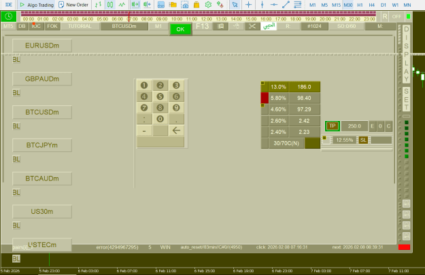This screenshot has width=425, height=275.
Task: Select the H1 timeframe
Action: [360, 5]
